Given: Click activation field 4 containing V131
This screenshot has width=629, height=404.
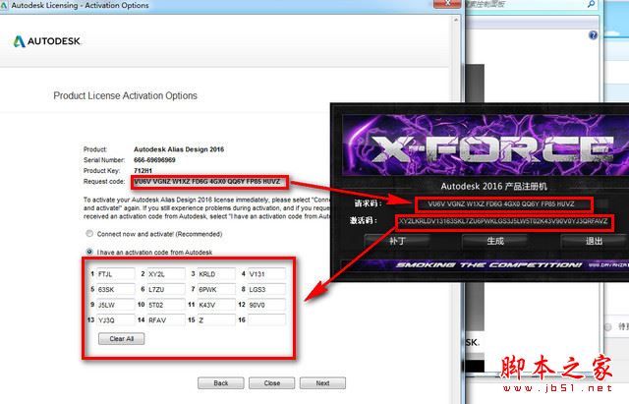Looking at the screenshot, I should click(x=266, y=274).
